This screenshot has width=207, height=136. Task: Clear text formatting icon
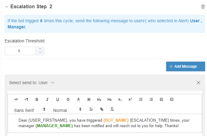click(112, 109)
